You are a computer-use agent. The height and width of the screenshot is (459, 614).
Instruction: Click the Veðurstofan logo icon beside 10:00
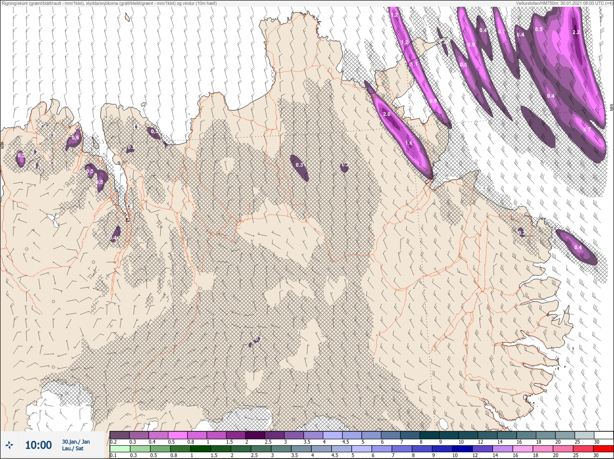point(10,445)
